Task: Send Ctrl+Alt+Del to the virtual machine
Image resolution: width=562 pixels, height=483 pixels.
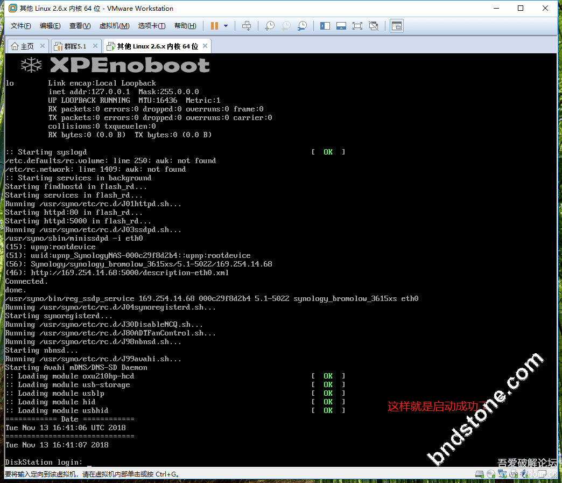Action: click(247, 26)
